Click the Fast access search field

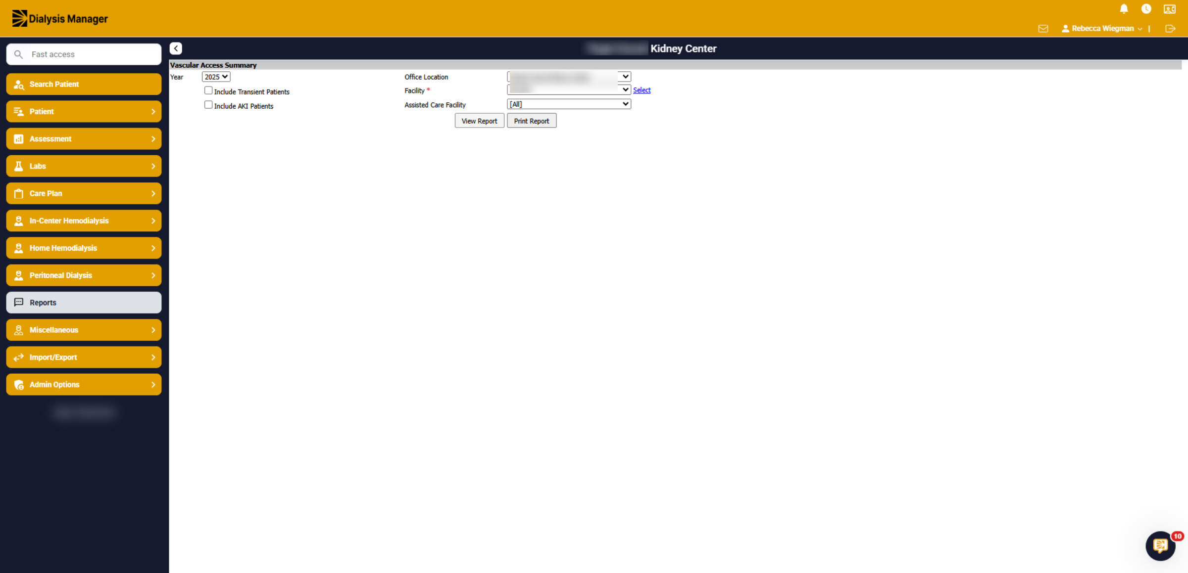(x=84, y=54)
